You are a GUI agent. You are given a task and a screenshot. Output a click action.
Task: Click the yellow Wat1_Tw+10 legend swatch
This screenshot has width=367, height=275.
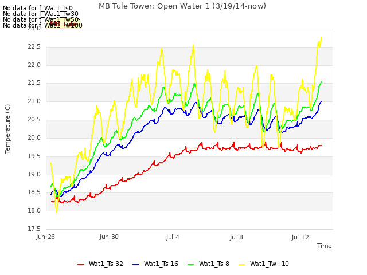[241, 265]
